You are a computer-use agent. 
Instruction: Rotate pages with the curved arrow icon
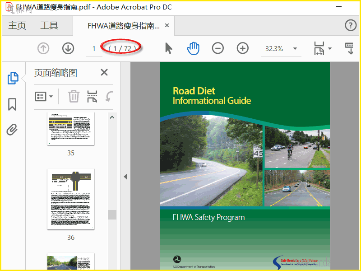109,96
